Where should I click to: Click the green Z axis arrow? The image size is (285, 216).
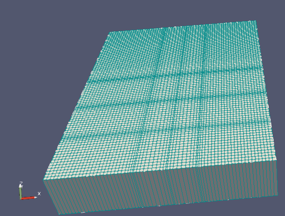[21, 192]
